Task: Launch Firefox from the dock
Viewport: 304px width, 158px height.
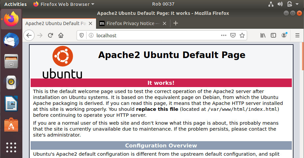Action: pos(11,19)
